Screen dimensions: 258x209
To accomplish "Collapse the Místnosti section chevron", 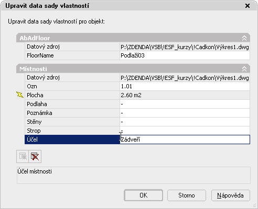I will pyautogui.click(x=244, y=69).
